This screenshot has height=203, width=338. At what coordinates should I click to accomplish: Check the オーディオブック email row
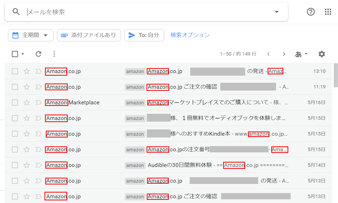(15, 118)
